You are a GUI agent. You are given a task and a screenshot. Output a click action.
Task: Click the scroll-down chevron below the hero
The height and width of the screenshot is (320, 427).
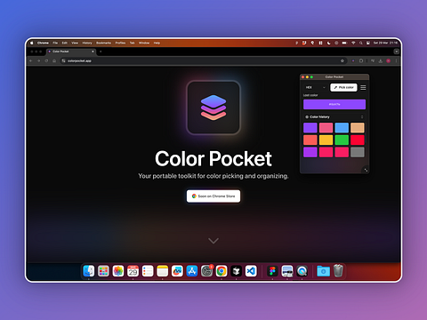pyautogui.click(x=213, y=241)
